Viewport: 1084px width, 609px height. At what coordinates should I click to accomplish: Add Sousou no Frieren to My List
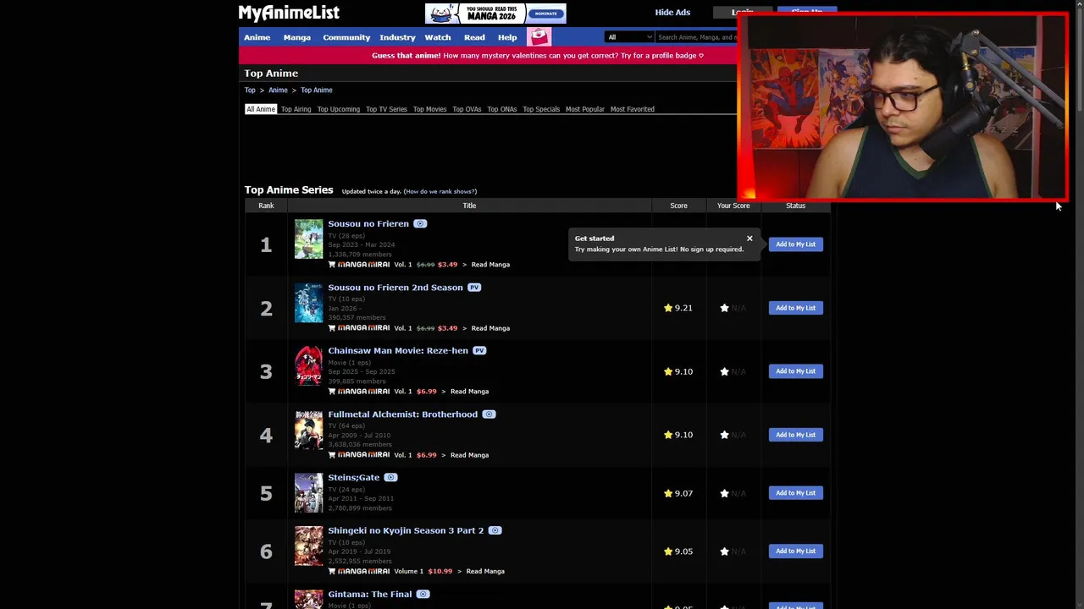[x=795, y=244]
